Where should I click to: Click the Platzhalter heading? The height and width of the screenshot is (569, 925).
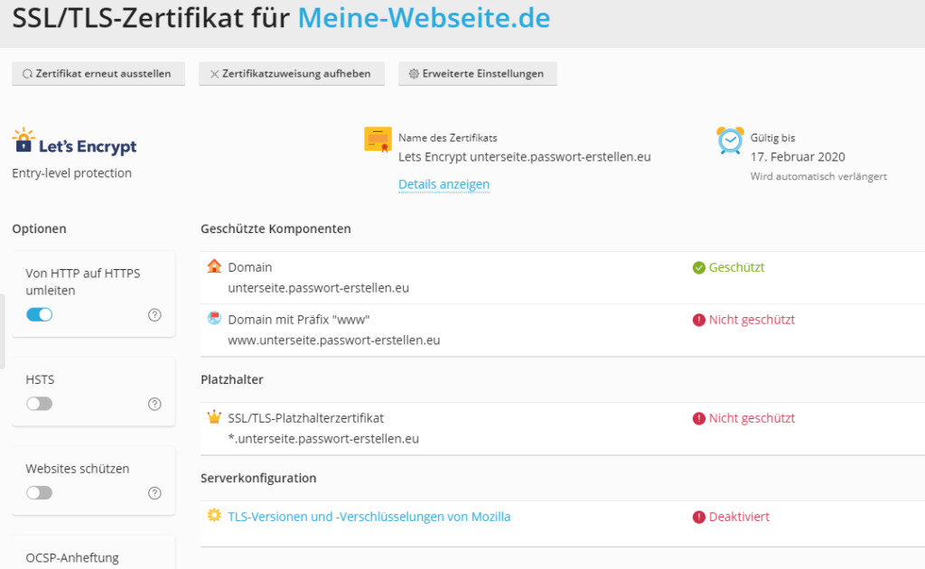click(x=232, y=379)
